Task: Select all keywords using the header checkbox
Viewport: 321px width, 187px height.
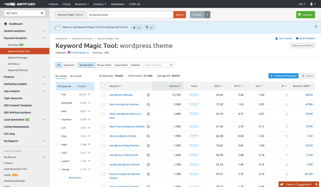Action: click(103, 86)
